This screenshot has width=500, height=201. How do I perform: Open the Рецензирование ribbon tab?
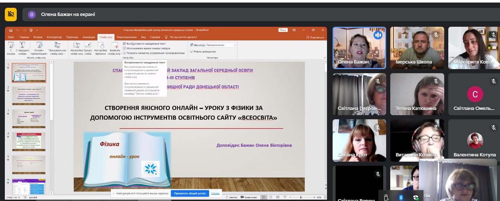click(x=126, y=37)
